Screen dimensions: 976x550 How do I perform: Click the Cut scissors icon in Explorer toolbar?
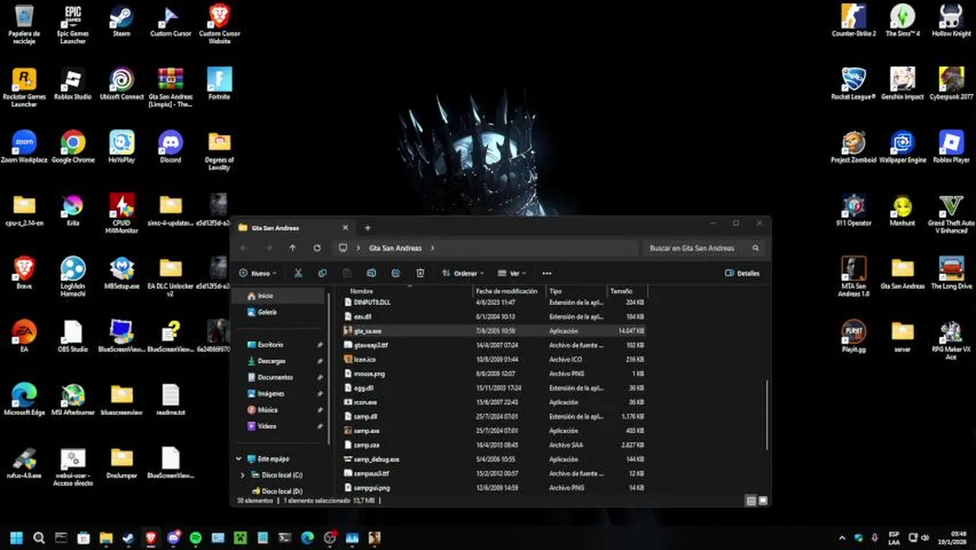point(298,273)
